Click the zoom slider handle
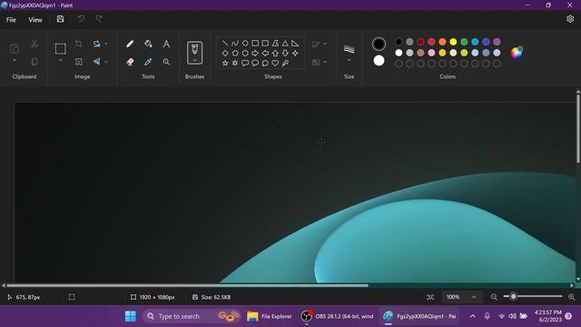 point(513,296)
